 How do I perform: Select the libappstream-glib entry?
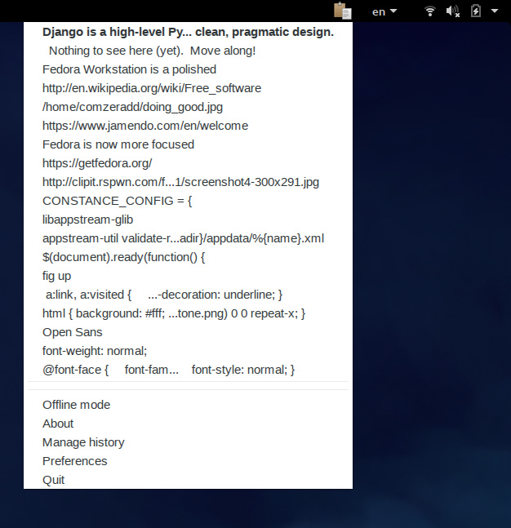point(188,220)
